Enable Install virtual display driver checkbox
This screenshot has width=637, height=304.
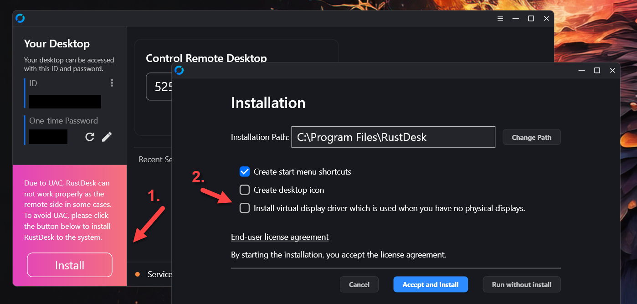(x=245, y=208)
